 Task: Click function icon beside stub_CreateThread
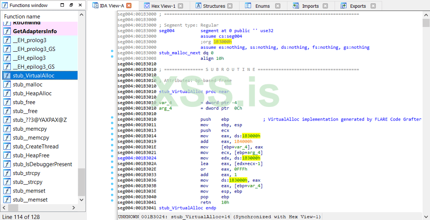pyautogui.click(x=7, y=147)
